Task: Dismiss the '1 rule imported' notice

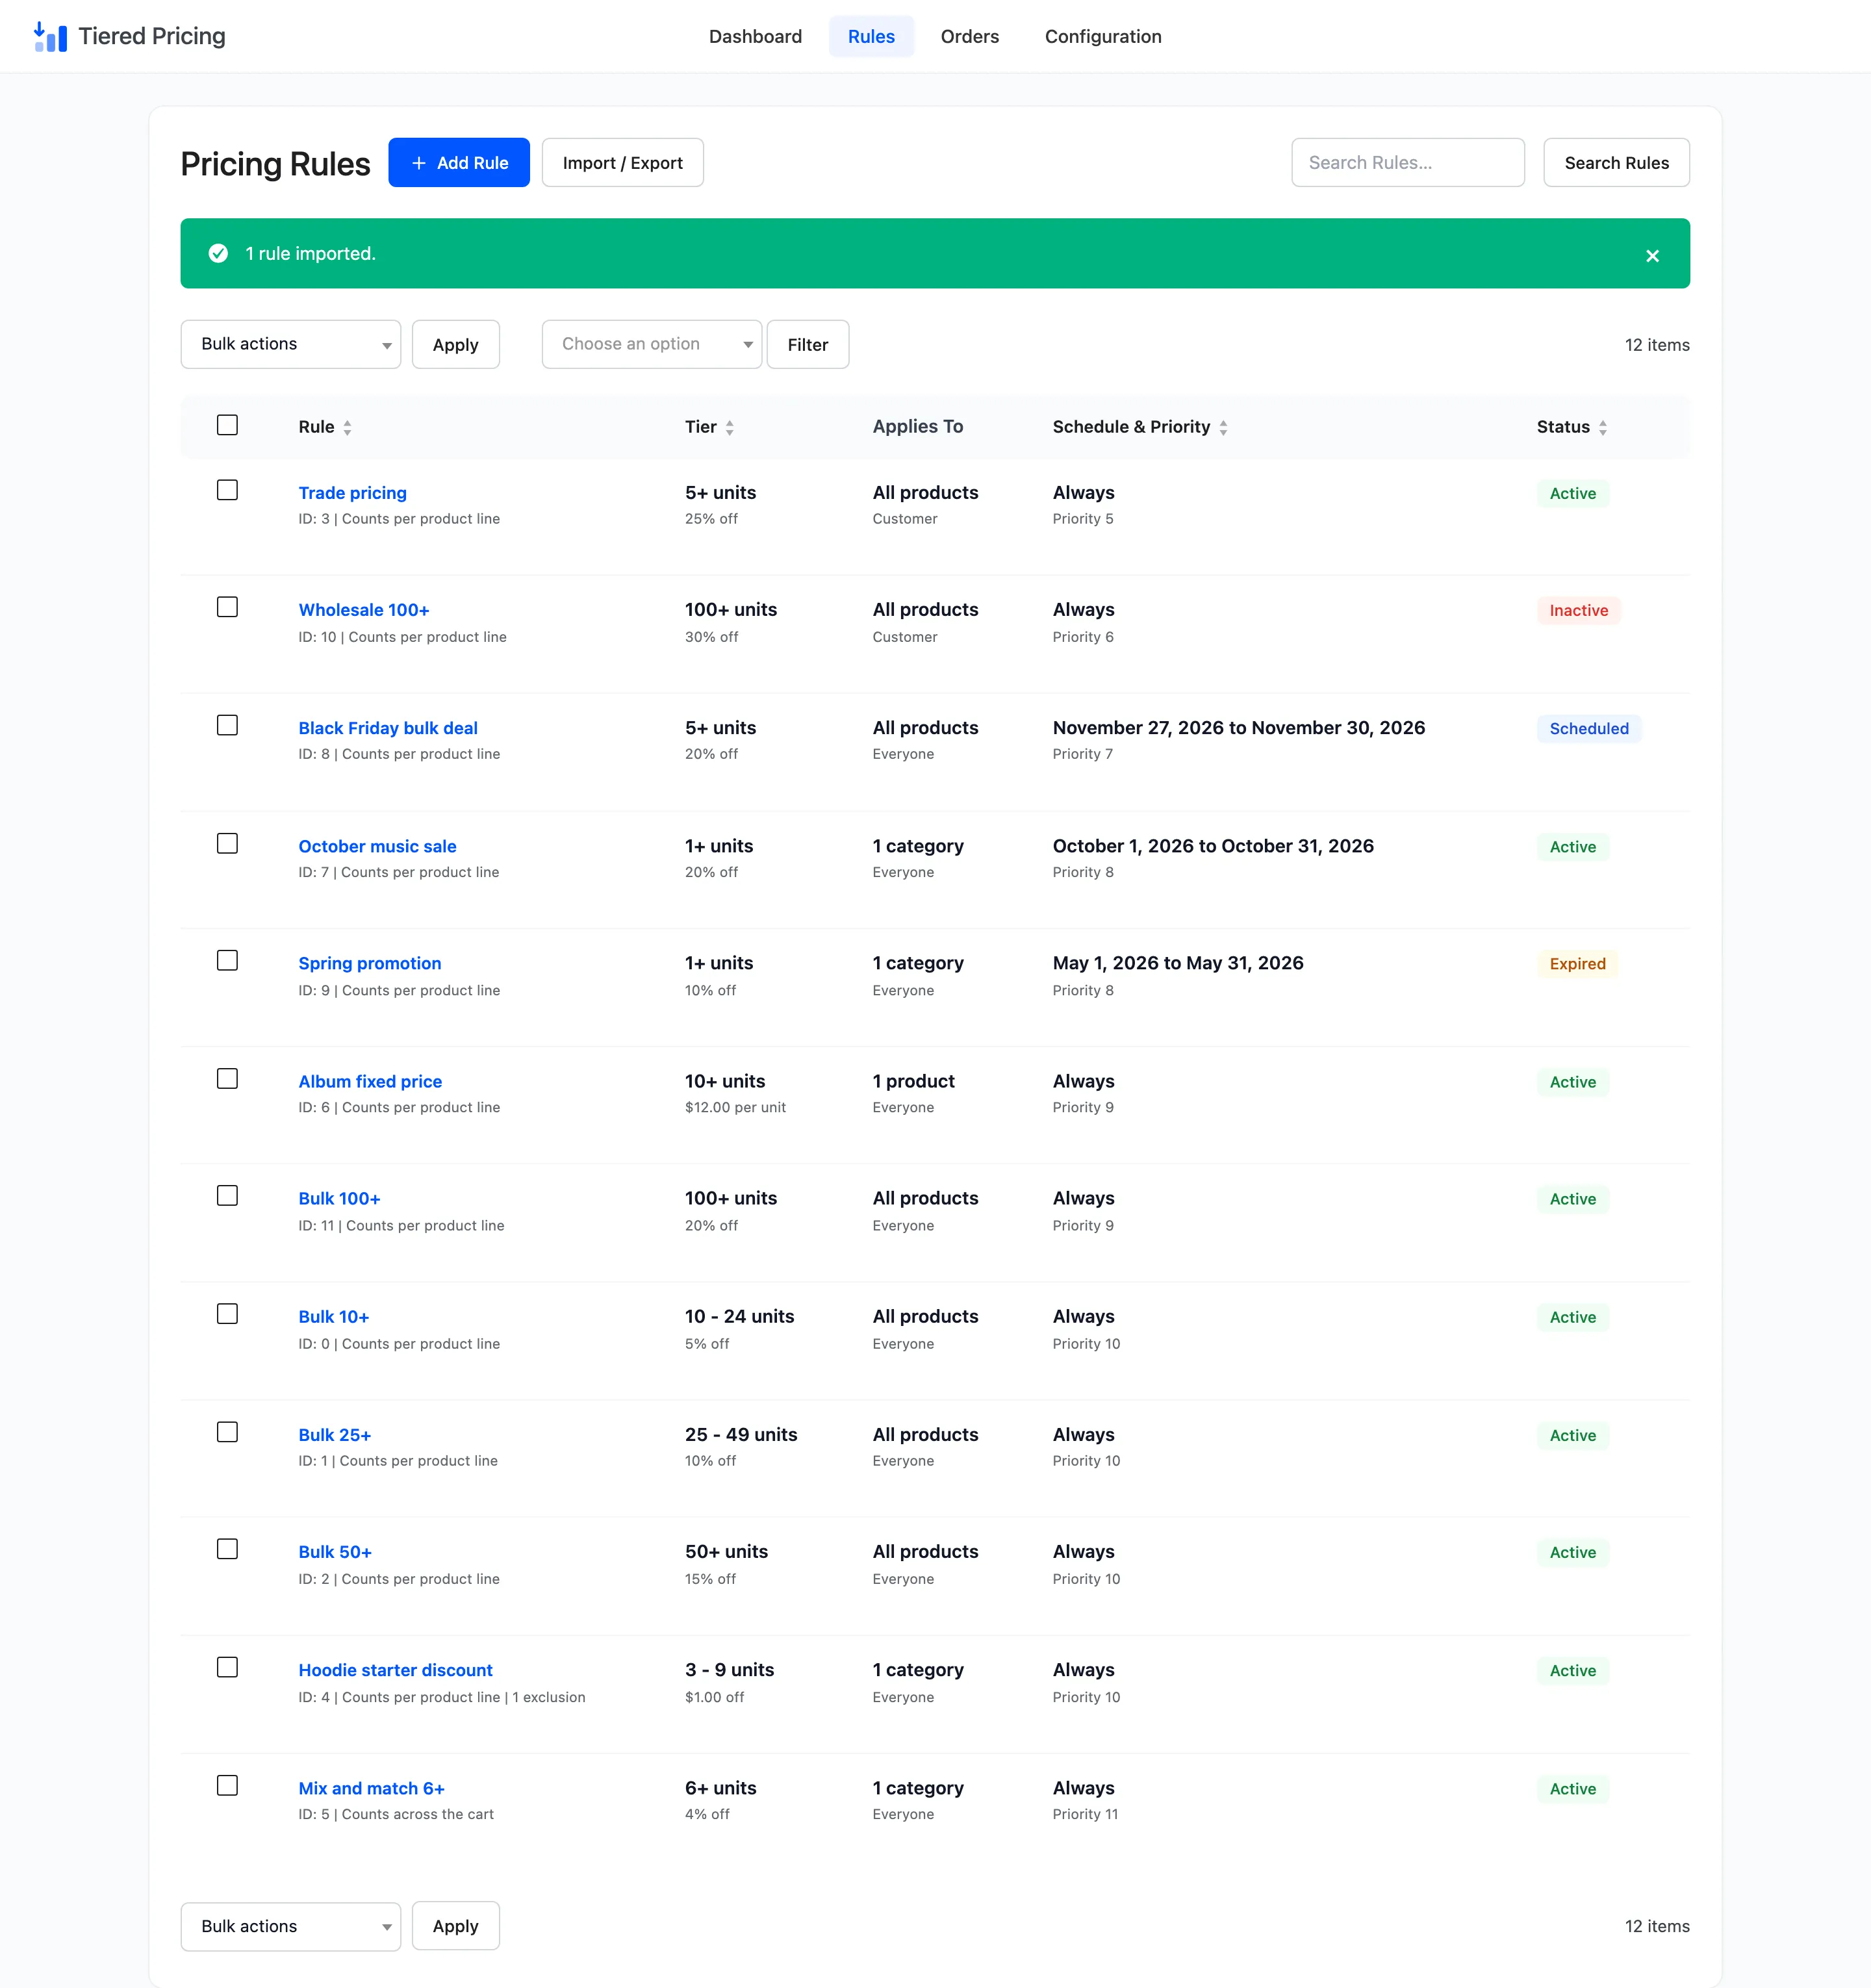Action: pos(1652,256)
